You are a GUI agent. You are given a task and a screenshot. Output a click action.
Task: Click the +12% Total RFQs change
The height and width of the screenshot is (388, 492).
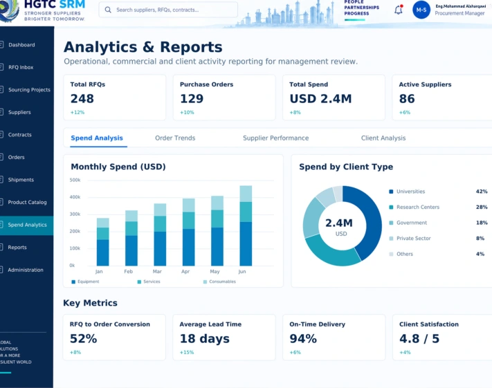78,112
